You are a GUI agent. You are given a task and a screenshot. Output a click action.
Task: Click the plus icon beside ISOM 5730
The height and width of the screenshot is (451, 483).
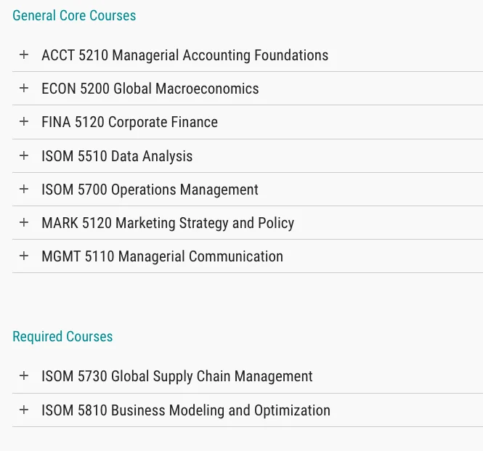coord(24,375)
